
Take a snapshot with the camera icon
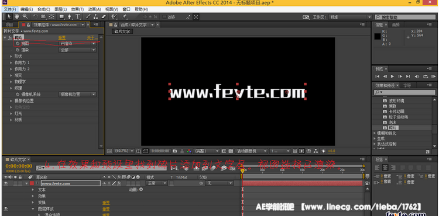pos(175,151)
